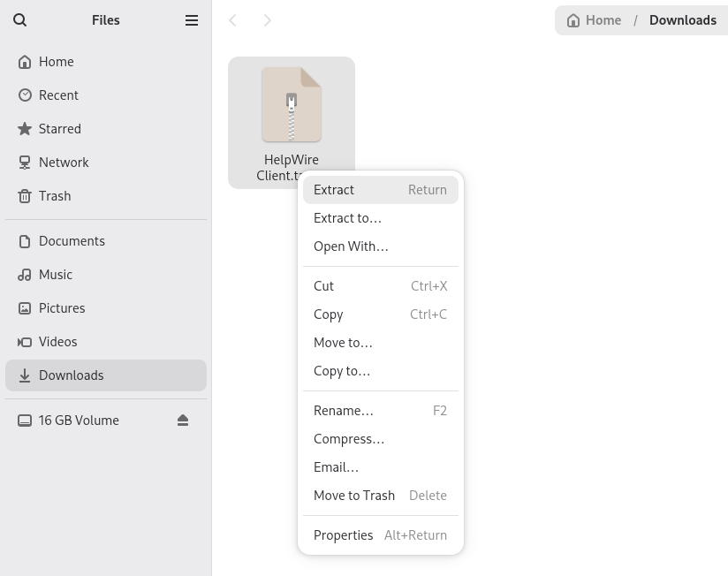Open Starred in the sidebar

click(x=106, y=129)
